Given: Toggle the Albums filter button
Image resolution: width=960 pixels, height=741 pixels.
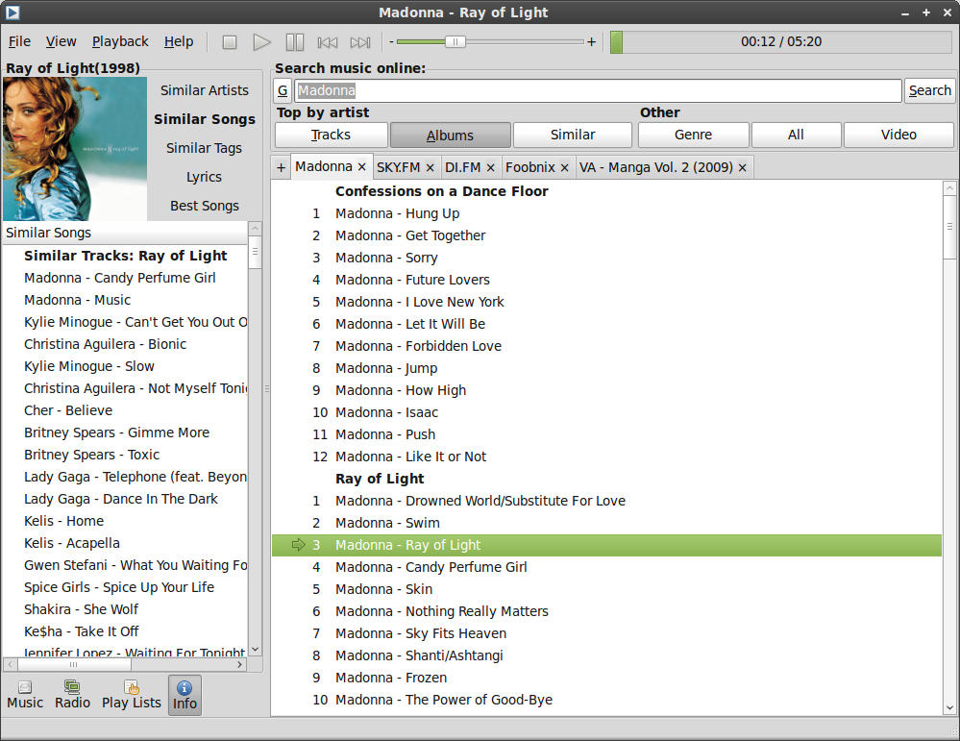Looking at the screenshot, I should (x=450, y=136).
